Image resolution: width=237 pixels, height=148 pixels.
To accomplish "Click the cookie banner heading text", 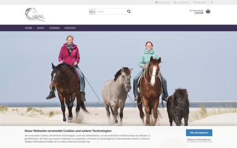I will 68,131.
